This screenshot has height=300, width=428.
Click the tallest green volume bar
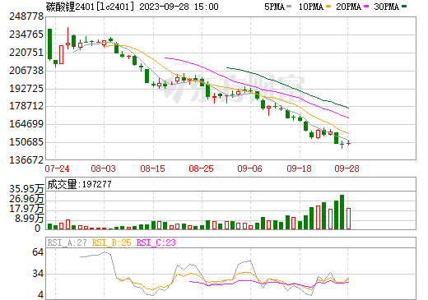pos(342,212)
